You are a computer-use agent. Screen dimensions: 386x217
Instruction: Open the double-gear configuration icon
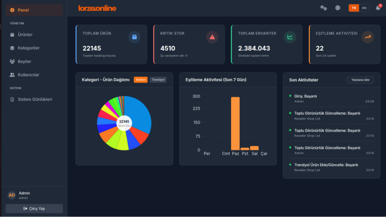coord(324,8)
